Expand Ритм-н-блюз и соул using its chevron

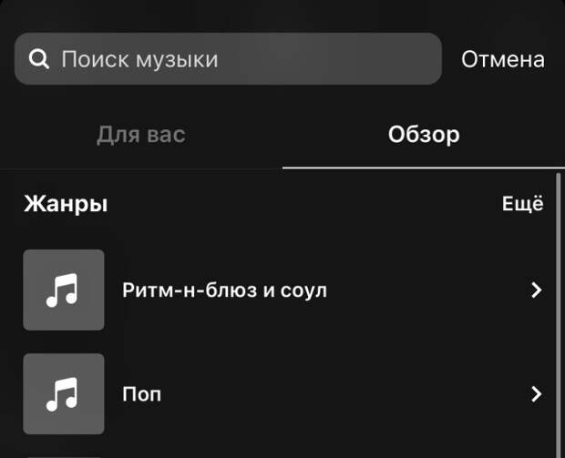coord(537,290)
